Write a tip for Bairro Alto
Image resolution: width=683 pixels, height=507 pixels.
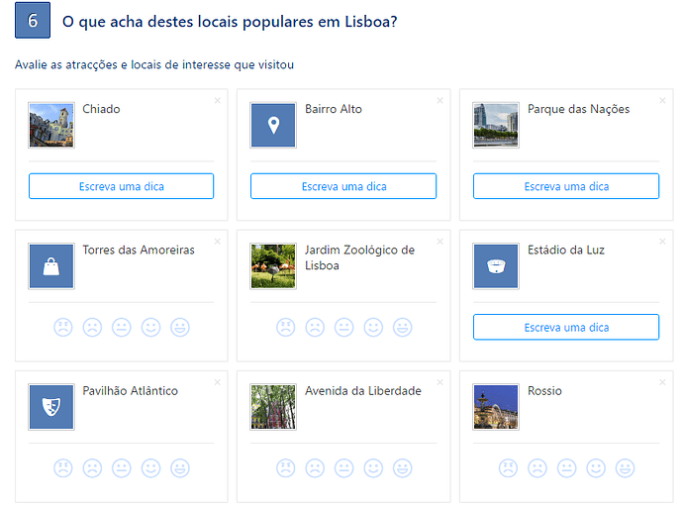[343, 186]
